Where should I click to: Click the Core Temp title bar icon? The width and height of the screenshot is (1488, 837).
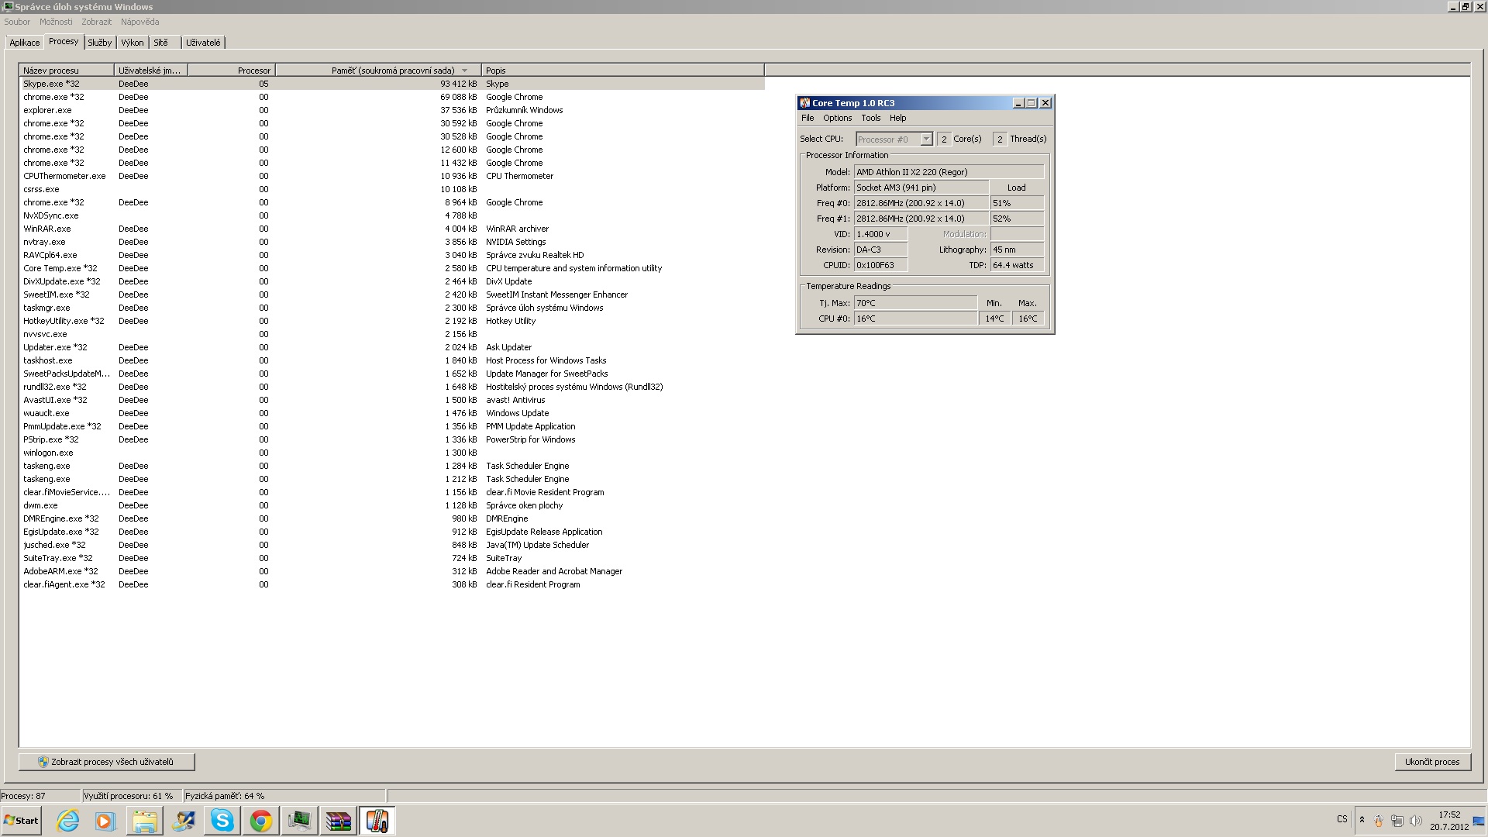[805, 103]
